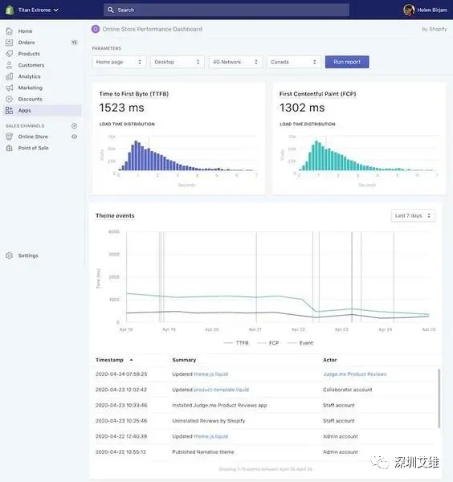Open Home via its house icon
Image resolution: width=453 pixels, height=482 pixels.
(9, 31)
